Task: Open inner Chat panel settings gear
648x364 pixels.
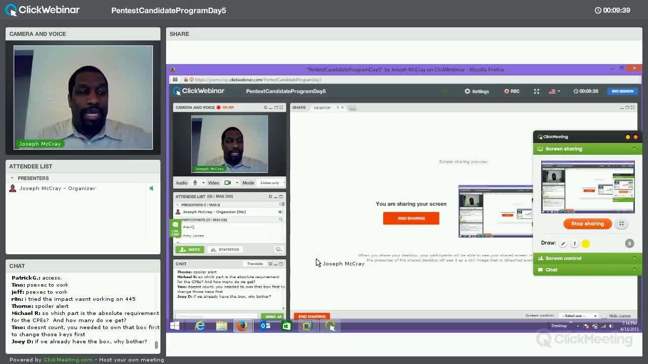Action: tap(270, 263)
